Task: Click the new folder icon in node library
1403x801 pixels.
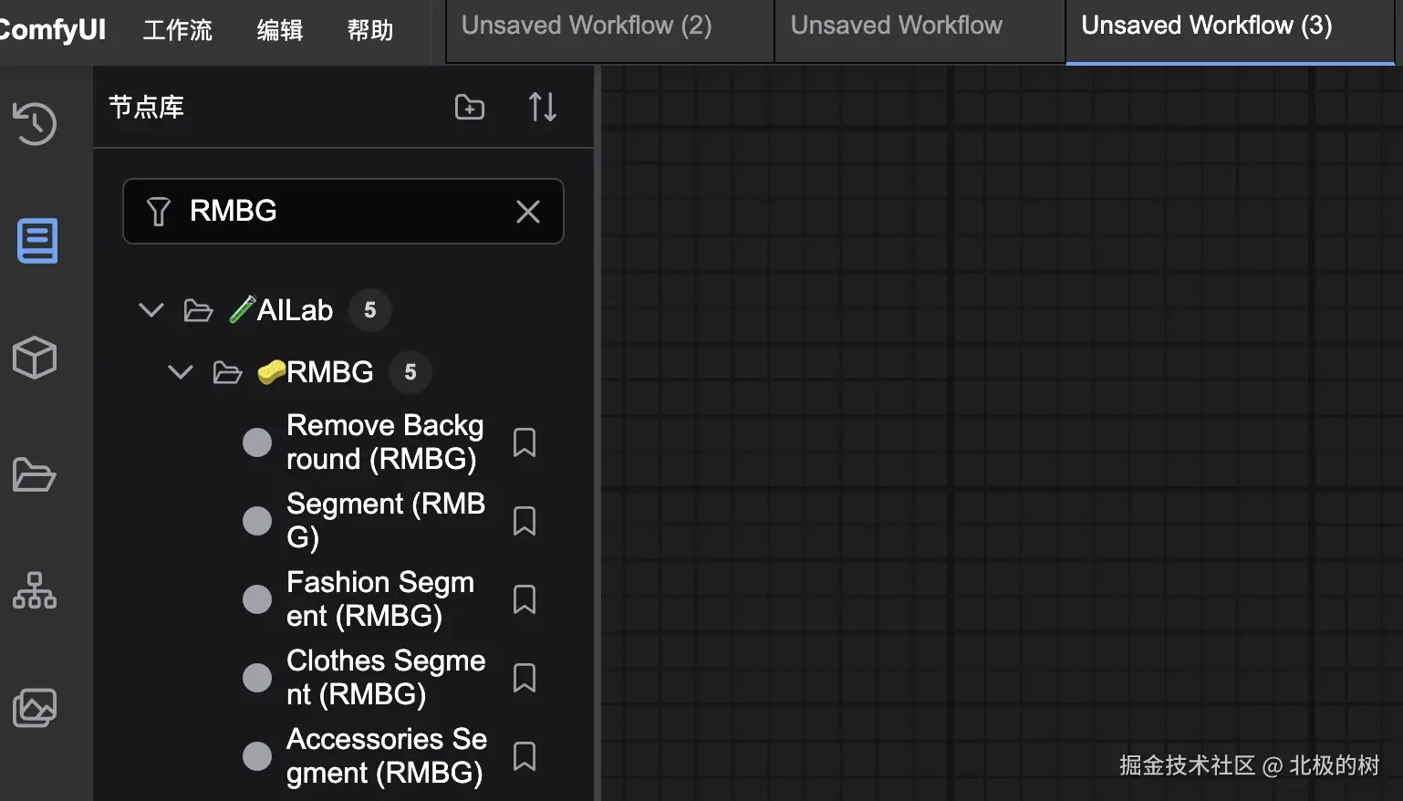Action: [470, 107]
